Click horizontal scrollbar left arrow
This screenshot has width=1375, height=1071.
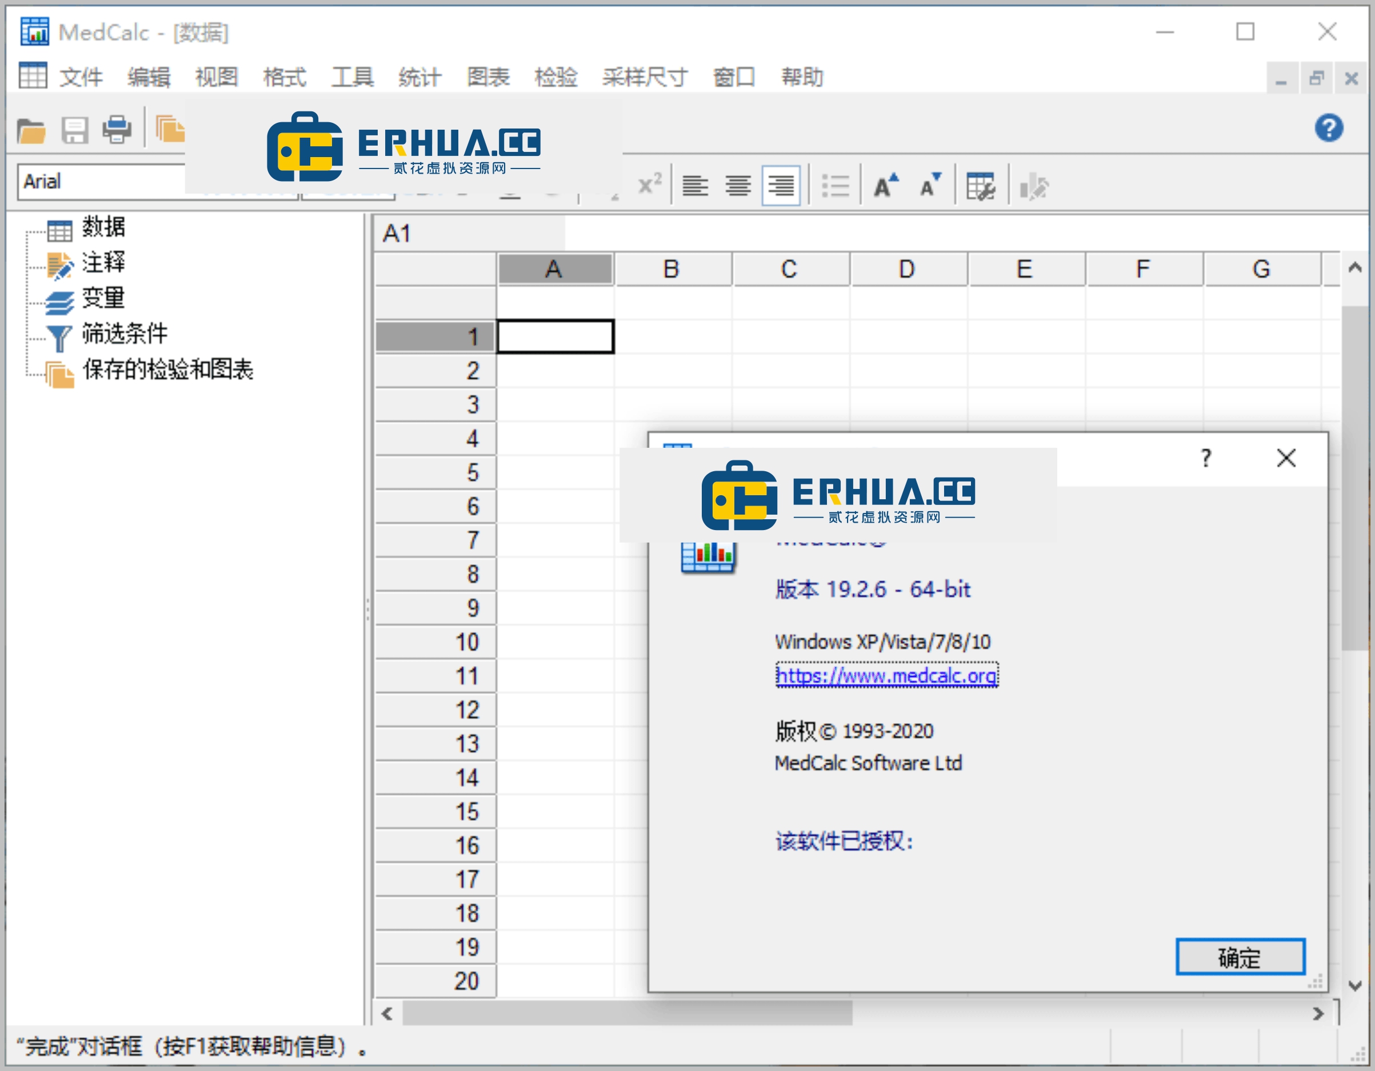click(388, 1014)
